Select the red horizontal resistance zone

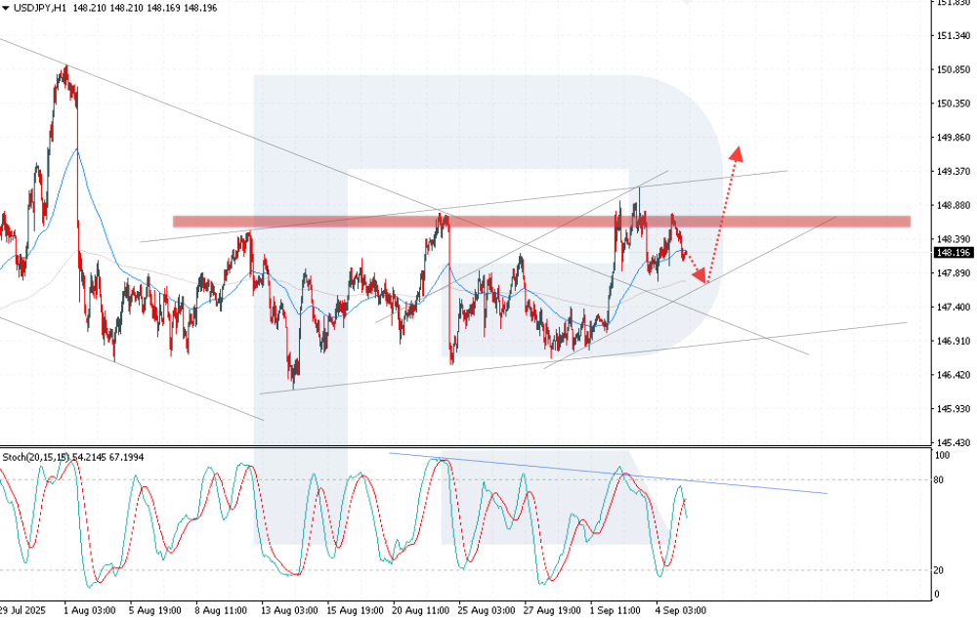pos(540,222)
